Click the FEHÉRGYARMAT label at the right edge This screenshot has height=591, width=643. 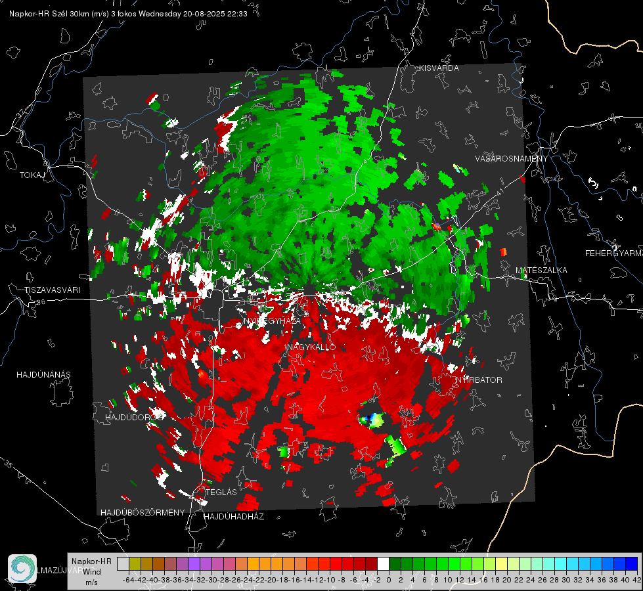pyautogui.click(x=613, y=253)
